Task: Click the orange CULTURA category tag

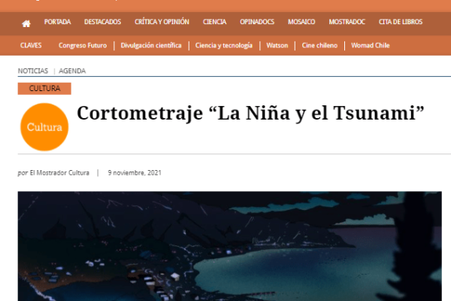Action: point(44,89)
